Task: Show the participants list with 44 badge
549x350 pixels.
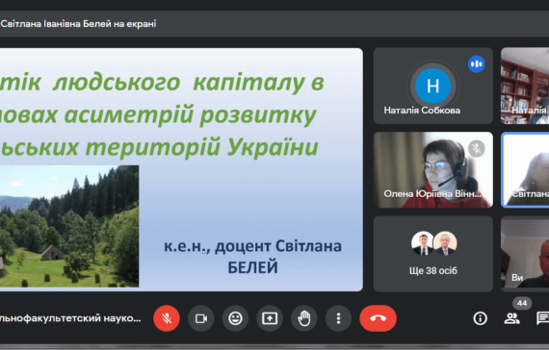Action: [511, 318]
